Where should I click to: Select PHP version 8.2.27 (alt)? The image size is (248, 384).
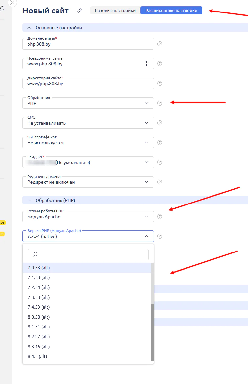click(x=87, y=337)
